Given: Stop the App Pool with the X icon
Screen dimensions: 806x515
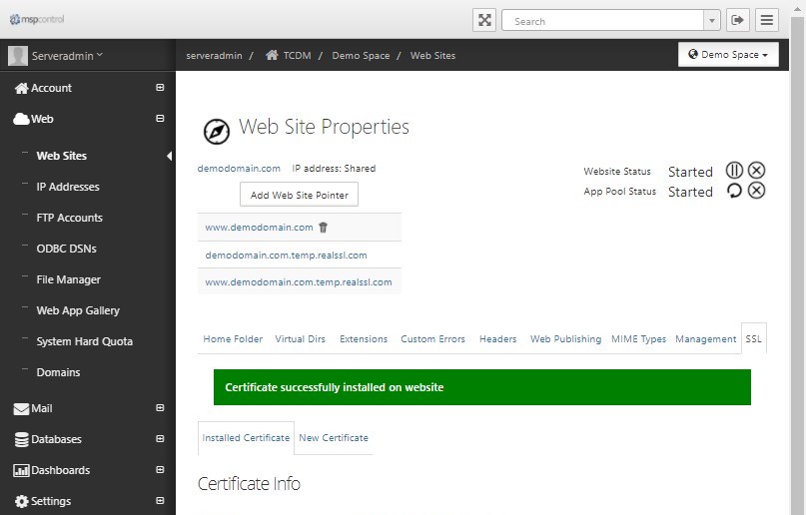Looking at the screenshot, I should [x=756, y=191].
